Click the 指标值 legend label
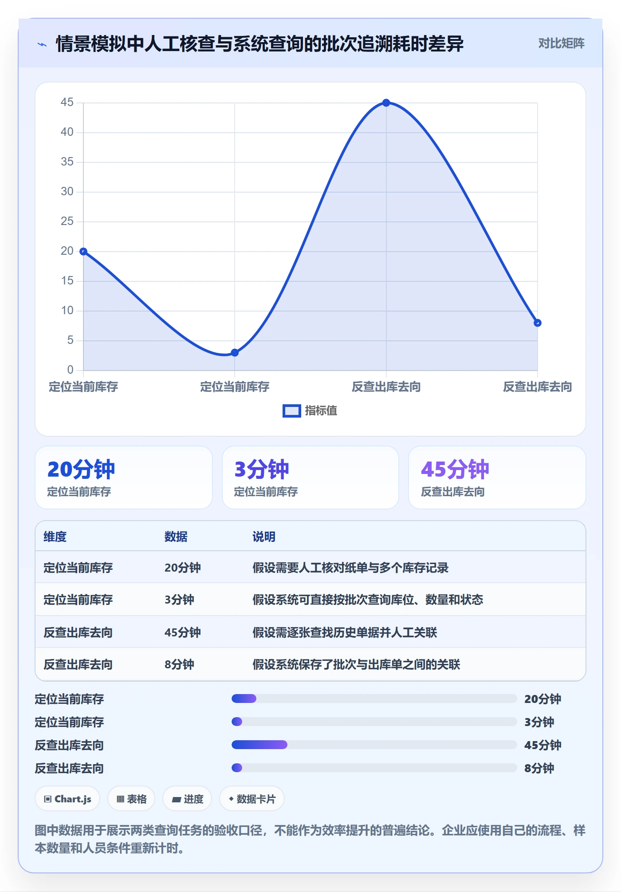This screenshot has height=892, width=621. click(x=321, y=411)
